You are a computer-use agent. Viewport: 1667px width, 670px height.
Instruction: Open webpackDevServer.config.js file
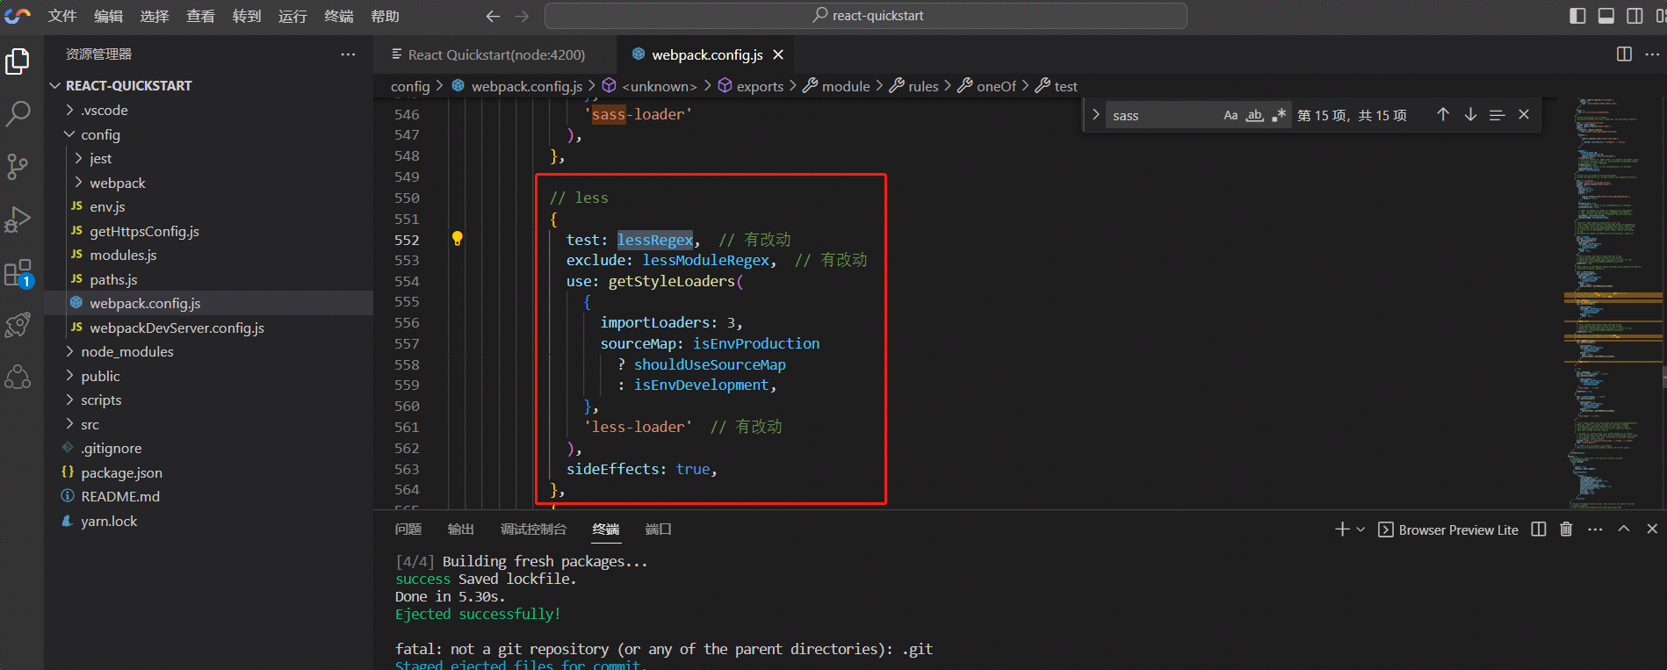tap(177, 328)
